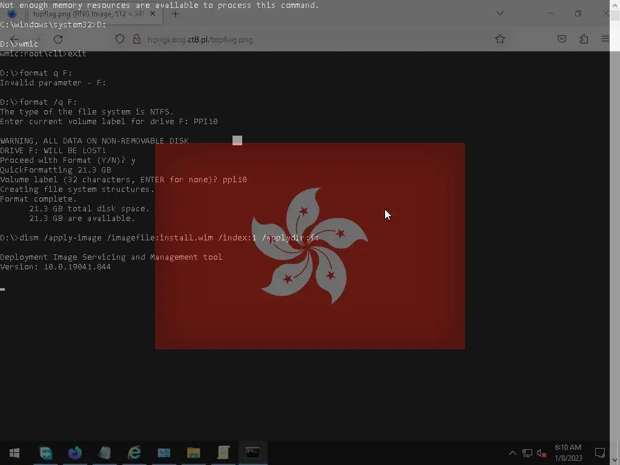Open the blue window app icon left of File Explorer
The image size is (620, 465).
(x=163, y=453)
